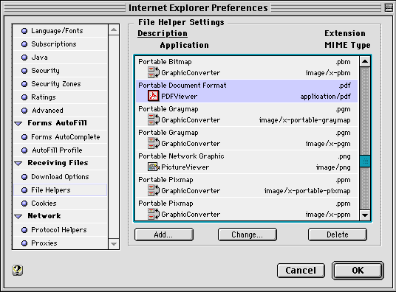Click the Add... button
The image size is (396, 292).
164,234
